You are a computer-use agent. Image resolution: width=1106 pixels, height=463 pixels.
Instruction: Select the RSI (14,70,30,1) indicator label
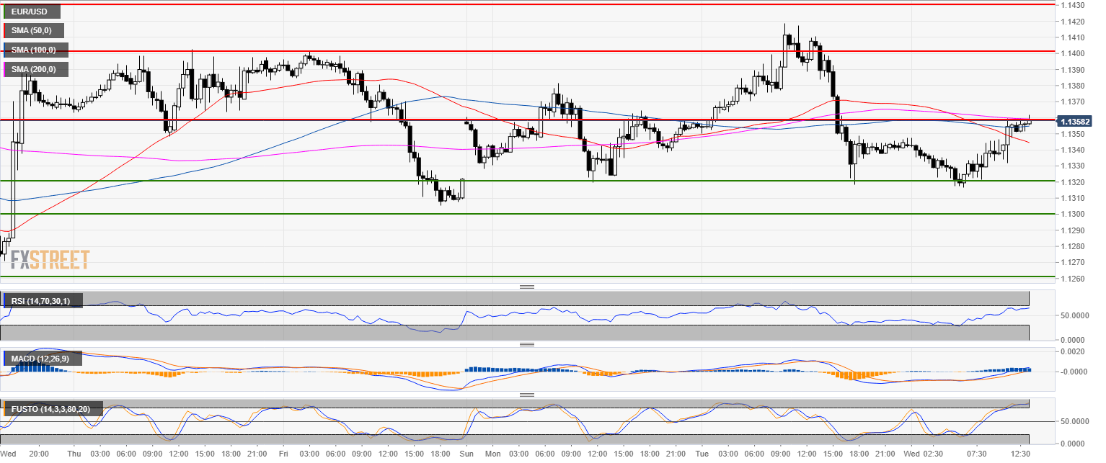[43, 300]
